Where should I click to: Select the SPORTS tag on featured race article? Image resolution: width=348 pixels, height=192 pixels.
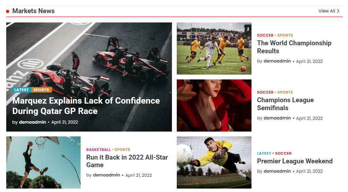click(x=42, y=90)
